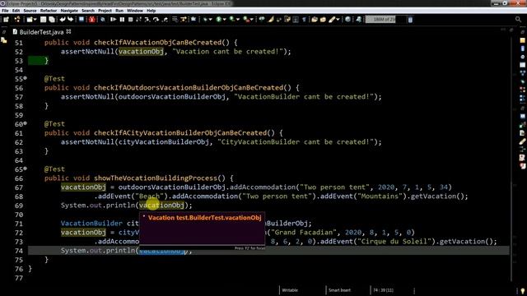This screenshot has height=296, width=527.
Task: Click the VacationBuilder type on line 71
Action: [91, 224]
